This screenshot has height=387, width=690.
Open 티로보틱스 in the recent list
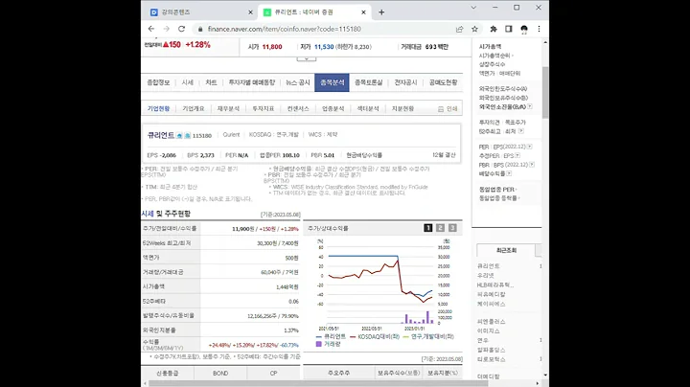[x=491, y=359]
